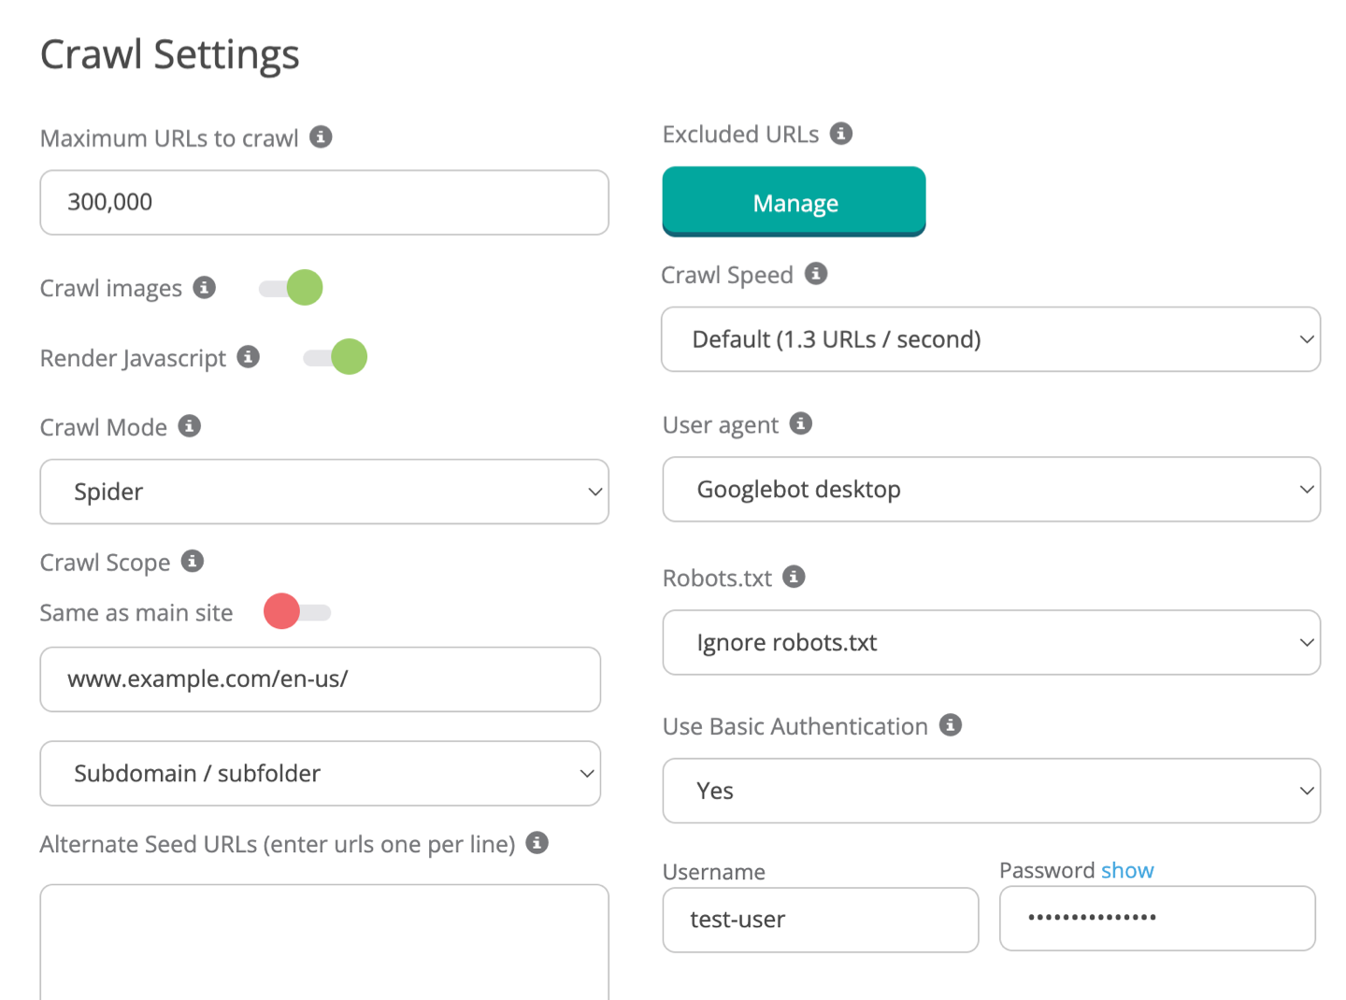Click the info icon beside Use Basic Authentication
The image size is (1346, 1000).
point(950,724)
